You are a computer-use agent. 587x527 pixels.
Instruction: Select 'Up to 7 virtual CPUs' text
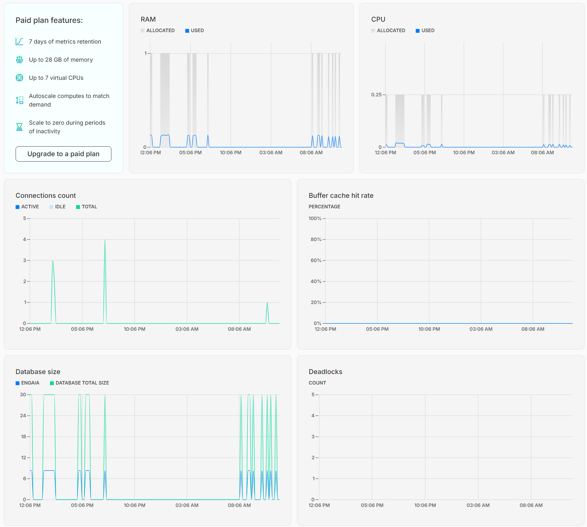(x=56, y=78)
